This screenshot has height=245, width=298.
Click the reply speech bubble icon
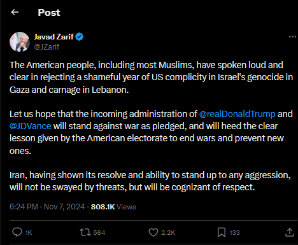tap(17, 232)
